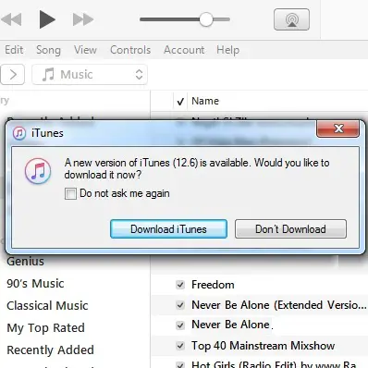Open the Account menu
368x368 pixels.
(184, 50)
